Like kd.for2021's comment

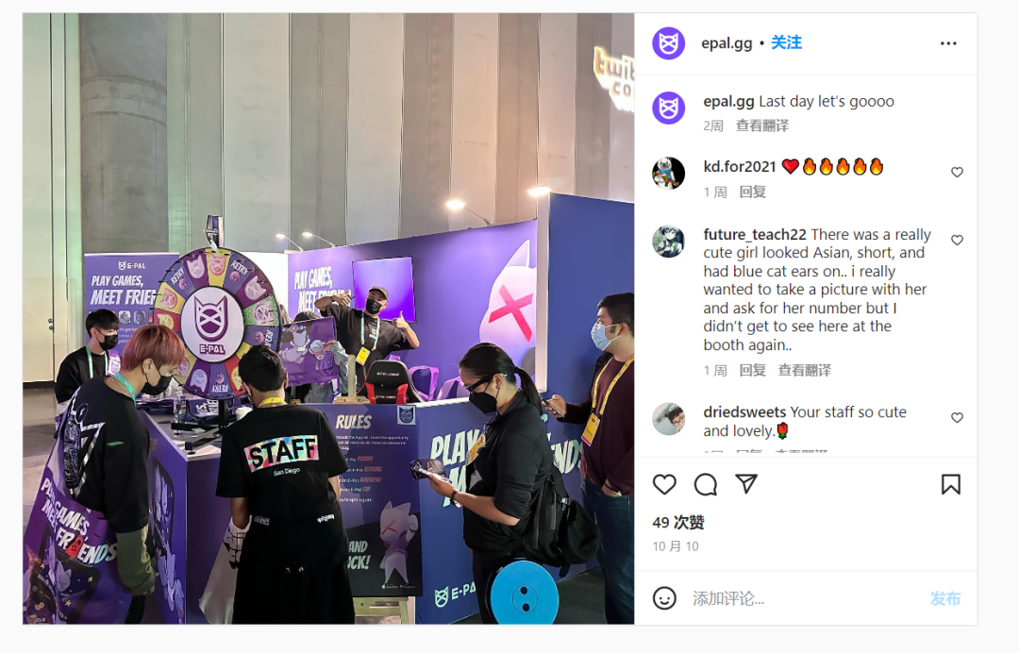[x=958, y=172]
